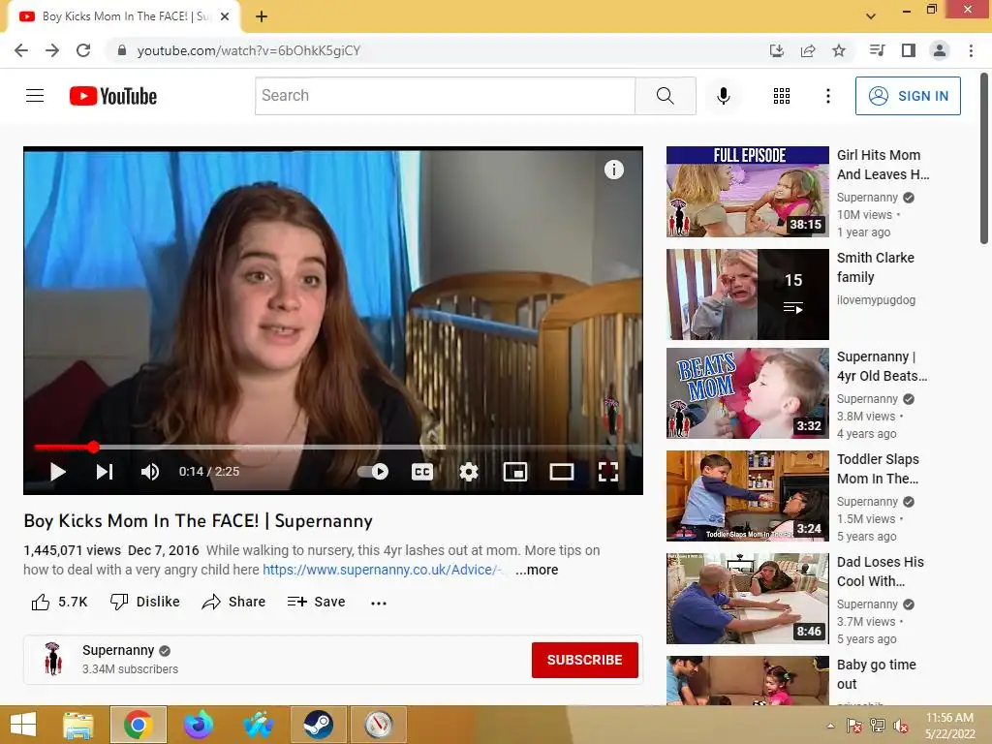Go back in browser history
Screen dimensions: 992x744
click(x=21, y=50)
